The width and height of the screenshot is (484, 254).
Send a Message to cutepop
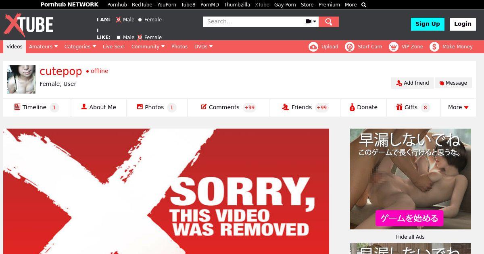[x=453, y=83]
